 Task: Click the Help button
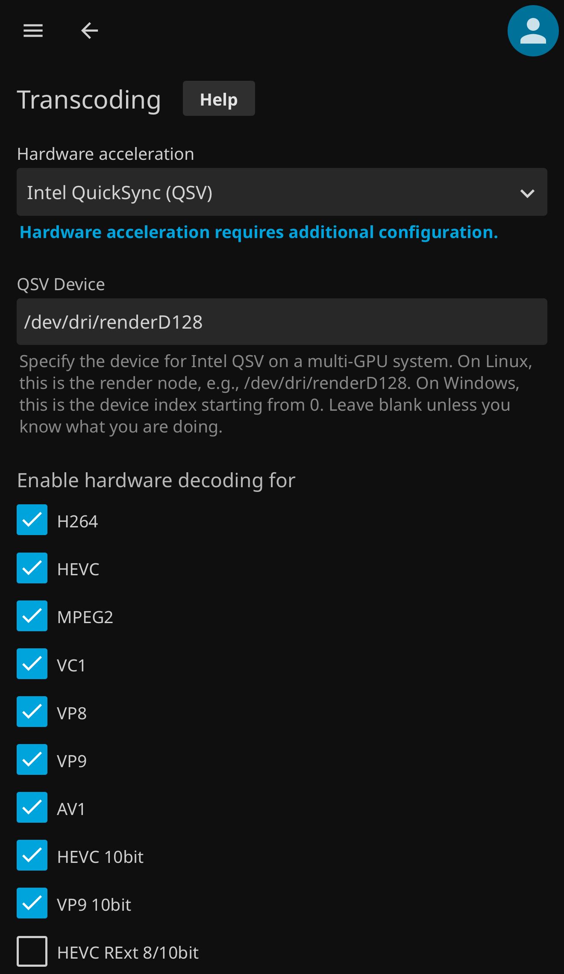(x=219, y=99)
